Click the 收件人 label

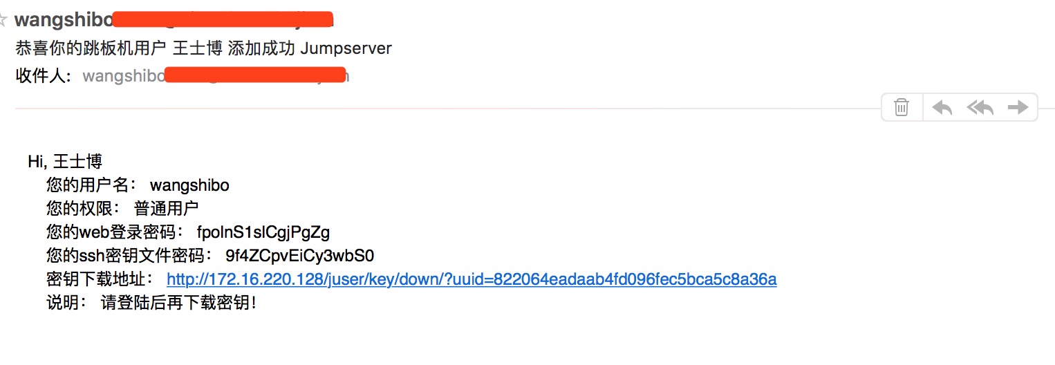tap(43, 75)
